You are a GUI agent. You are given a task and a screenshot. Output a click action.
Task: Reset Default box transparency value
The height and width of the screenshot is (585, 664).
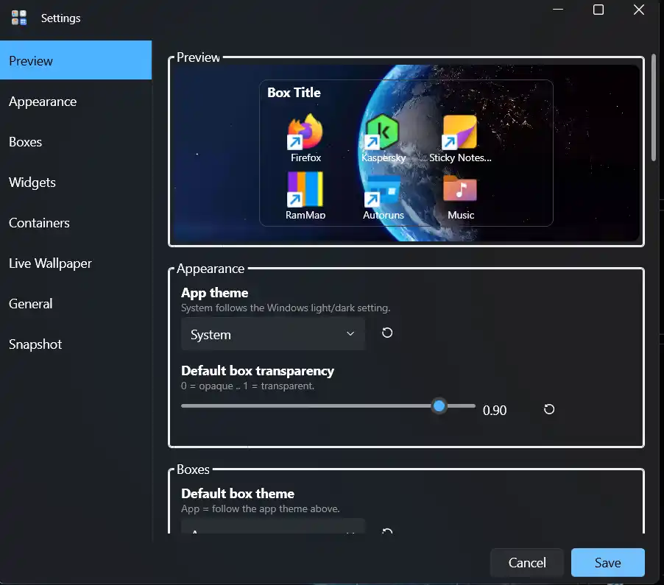[x=549, y=409]
